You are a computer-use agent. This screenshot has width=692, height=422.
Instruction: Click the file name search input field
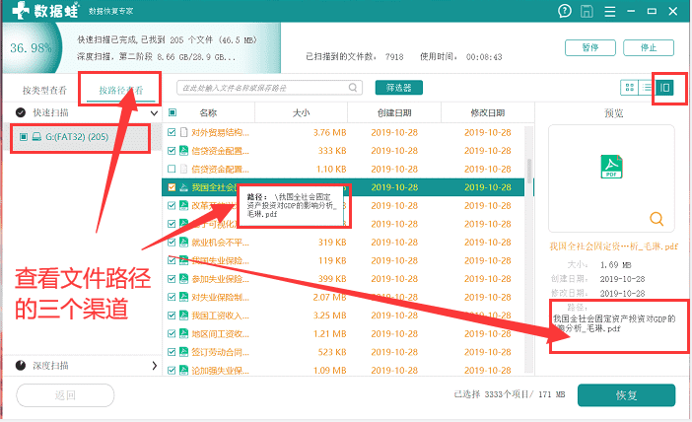pyautogui.click(x=269, y=88)
